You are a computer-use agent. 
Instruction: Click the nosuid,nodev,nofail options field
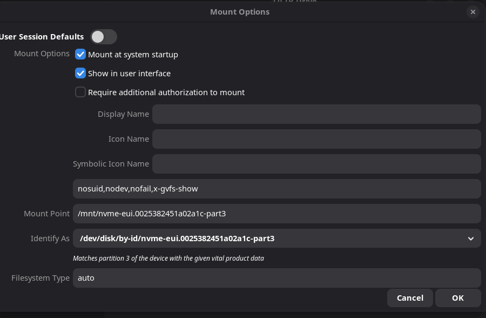(276, 189)
